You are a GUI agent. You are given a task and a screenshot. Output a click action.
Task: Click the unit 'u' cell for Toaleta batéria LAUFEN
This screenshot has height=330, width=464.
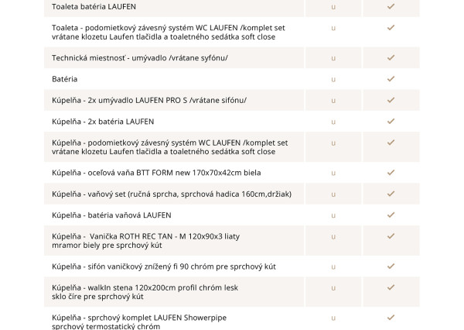click(x=333, y=6)
